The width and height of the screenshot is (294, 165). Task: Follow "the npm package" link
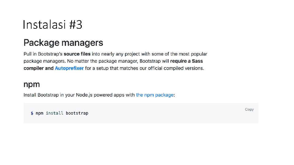[x=155, y=95]
